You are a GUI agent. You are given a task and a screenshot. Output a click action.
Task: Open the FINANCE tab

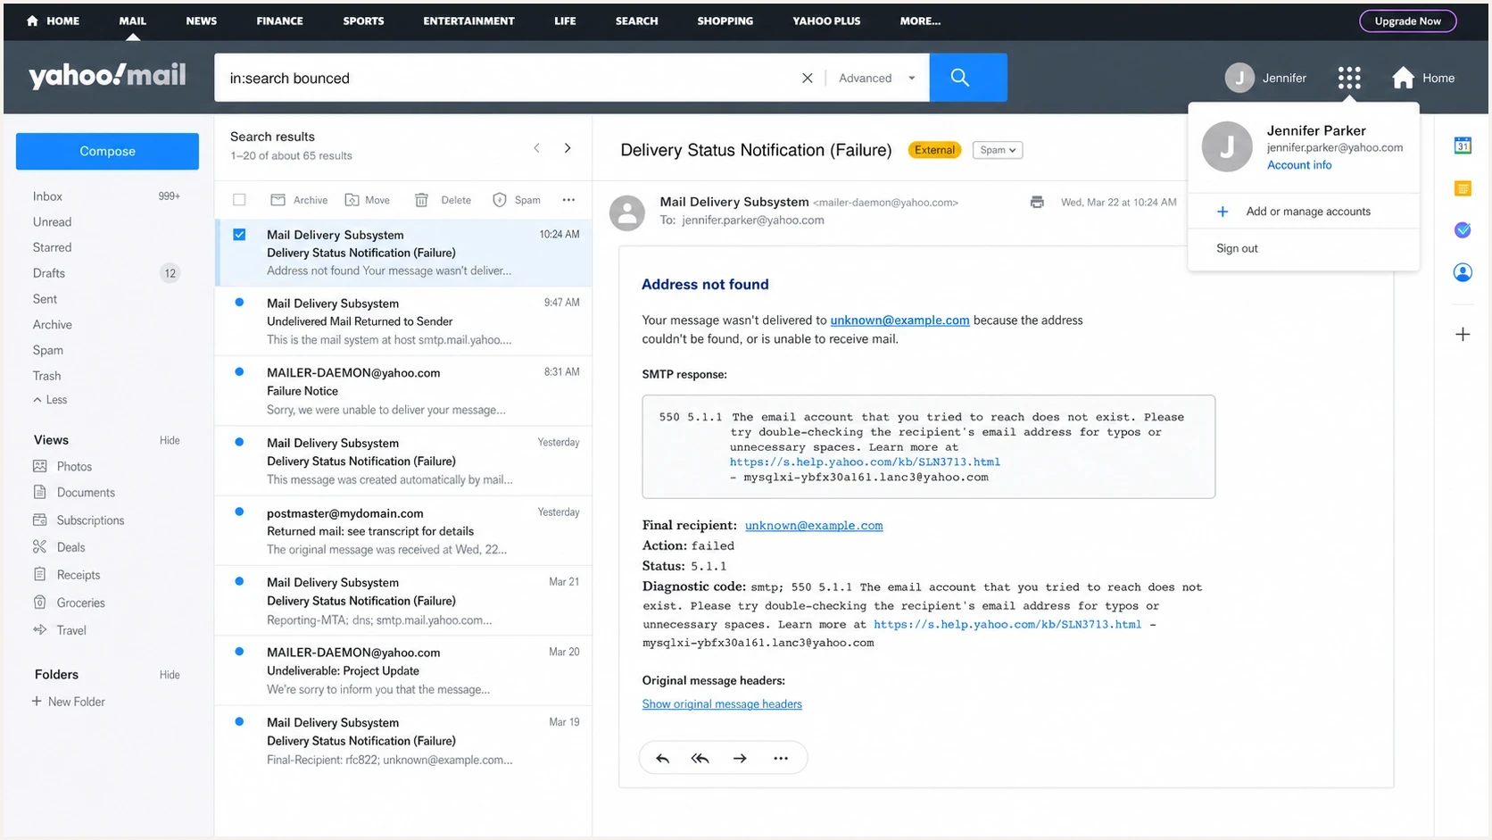pos(280,21)
